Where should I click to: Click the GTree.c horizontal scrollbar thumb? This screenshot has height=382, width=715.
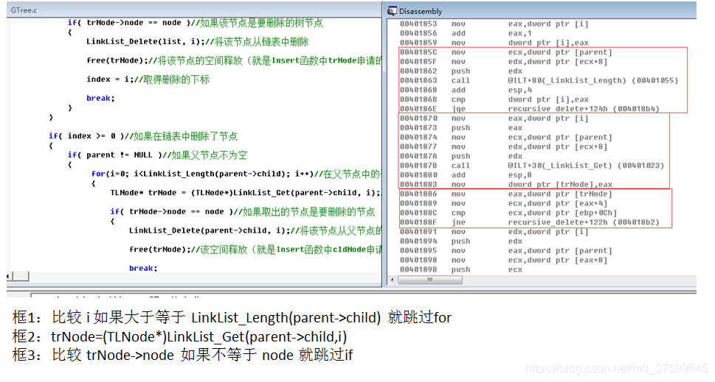pos(21,276)
